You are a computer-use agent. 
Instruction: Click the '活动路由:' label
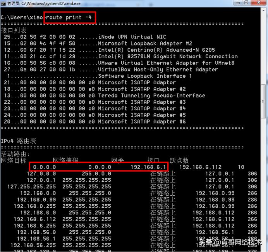click(x=15, y=154)
